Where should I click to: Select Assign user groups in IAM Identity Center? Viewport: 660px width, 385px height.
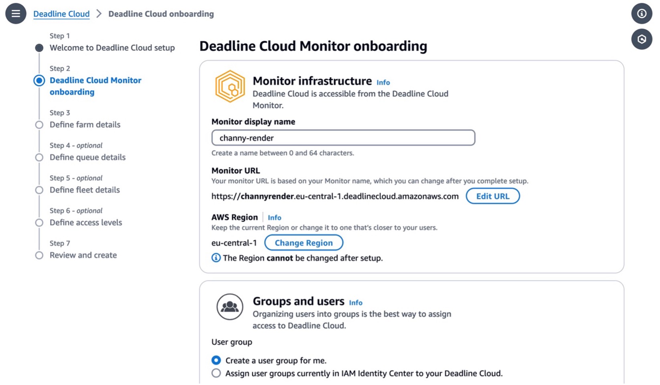pyautogui.click(x=216, y=373)
